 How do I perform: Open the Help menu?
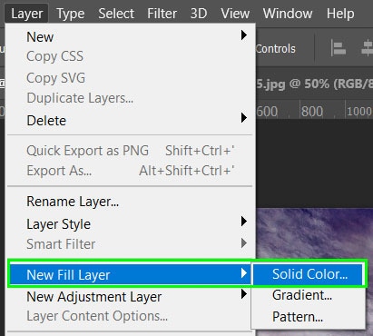point(340,14)
